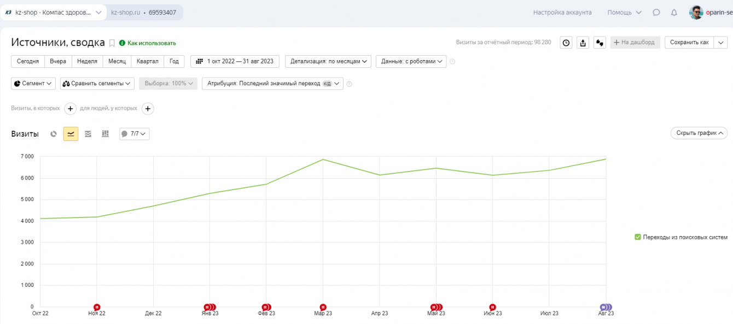The height and width of the screenshot is (324, 733).
Task: Open the Атрибуция dropdown
Action: click(272, 84)
